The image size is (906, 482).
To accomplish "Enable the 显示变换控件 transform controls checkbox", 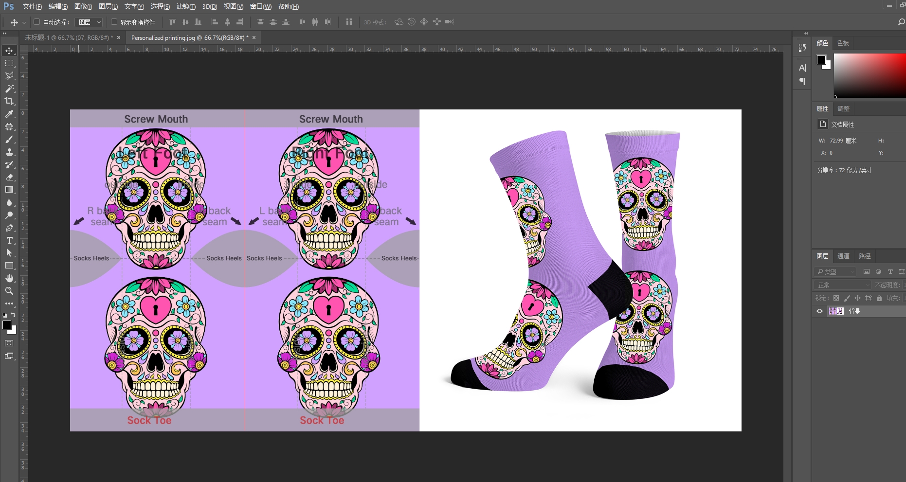I will pyautogui.click(x=114, y=22).
